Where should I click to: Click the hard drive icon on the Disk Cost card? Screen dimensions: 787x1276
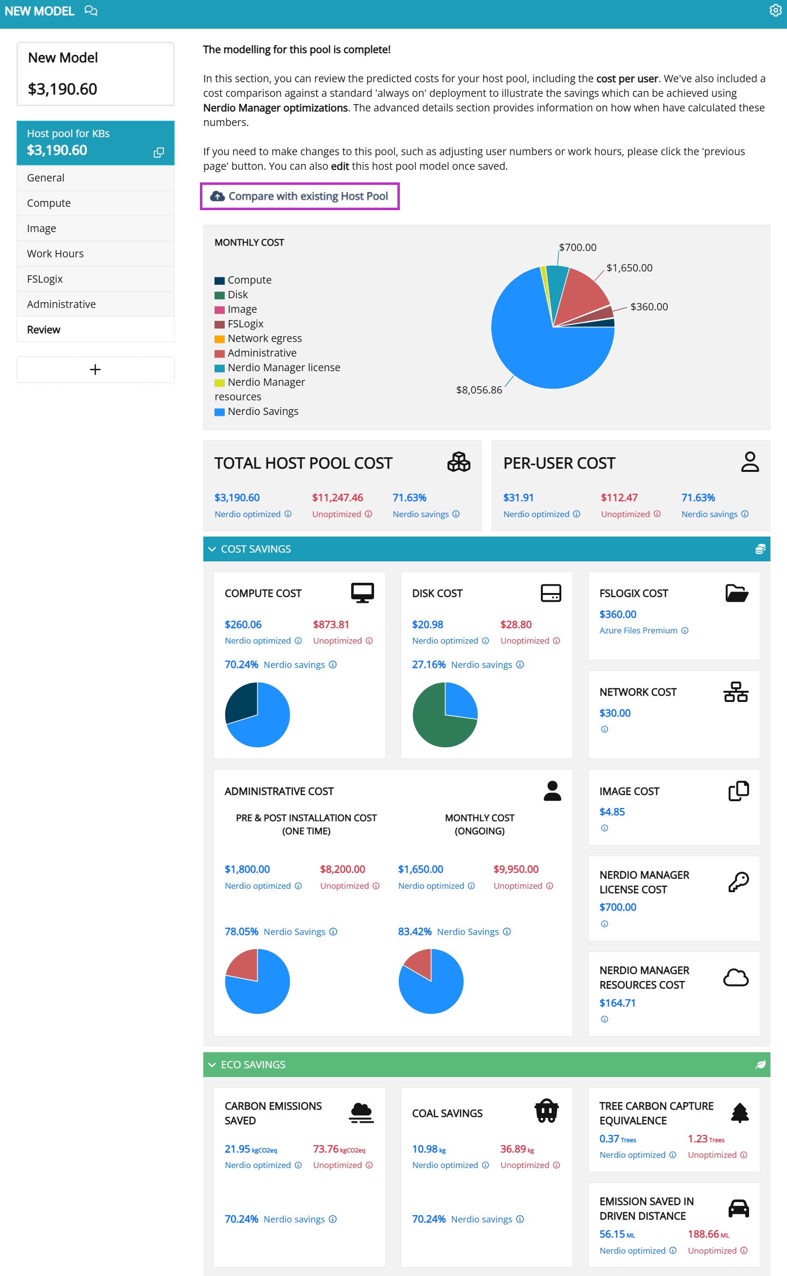(551, 593)
